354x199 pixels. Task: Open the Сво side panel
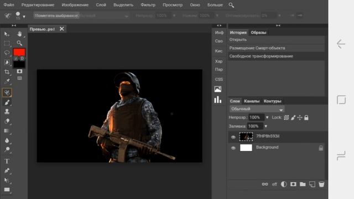219,41
